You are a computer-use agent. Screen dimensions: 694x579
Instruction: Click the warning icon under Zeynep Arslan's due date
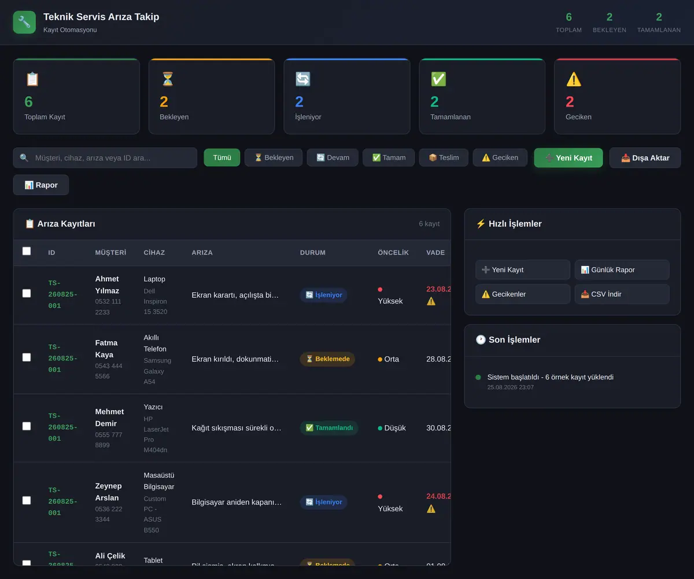431,508
